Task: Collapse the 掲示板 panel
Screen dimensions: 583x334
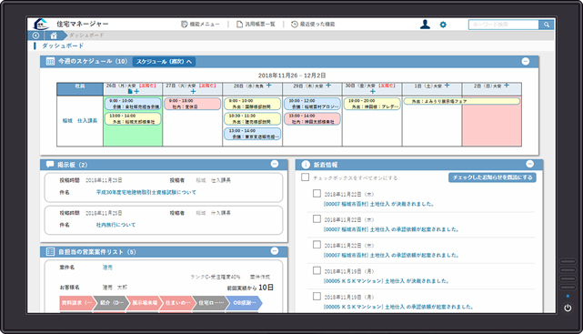Action: pos(275,164)
